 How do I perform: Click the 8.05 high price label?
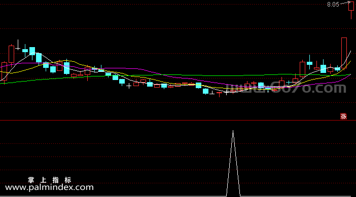point(333,5)
